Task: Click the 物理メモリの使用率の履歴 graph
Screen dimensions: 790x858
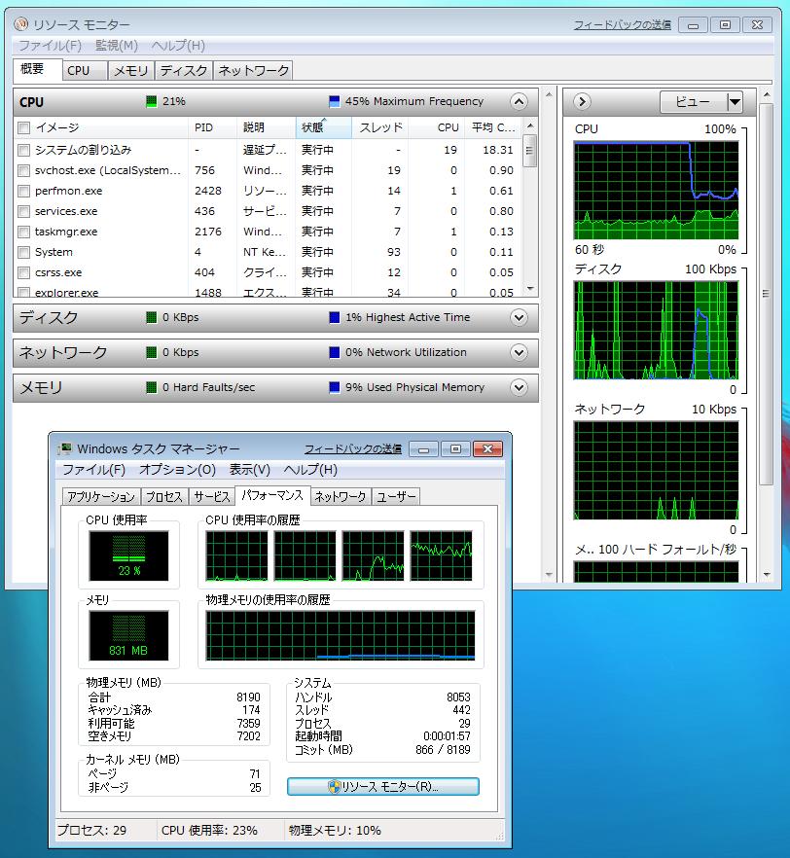Action: pyautogui.click(x=341, y=636)
